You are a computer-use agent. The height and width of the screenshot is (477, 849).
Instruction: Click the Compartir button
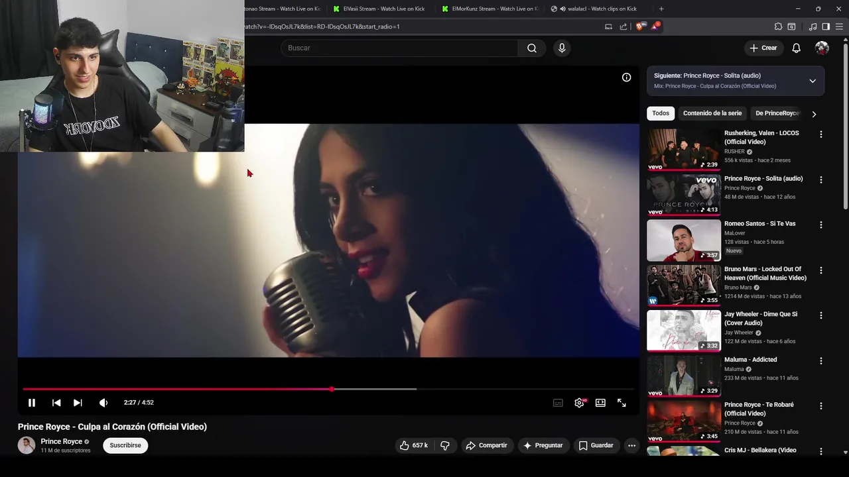[x=486, y=445]
